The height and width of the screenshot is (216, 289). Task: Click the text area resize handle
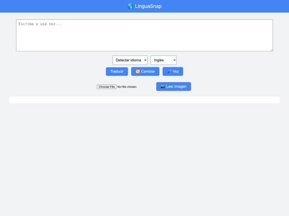(271, 50)
